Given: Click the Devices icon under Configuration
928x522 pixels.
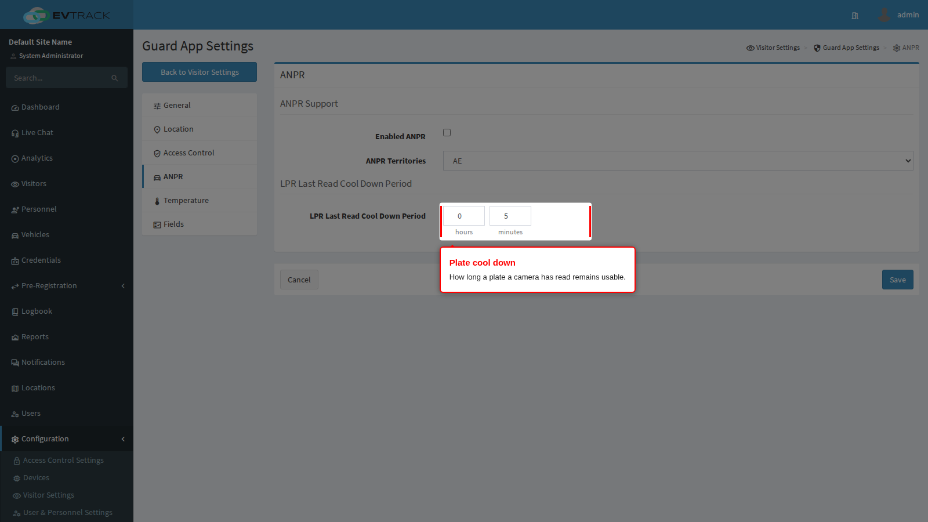Looking at the screenshot, I should coord(17,478).
